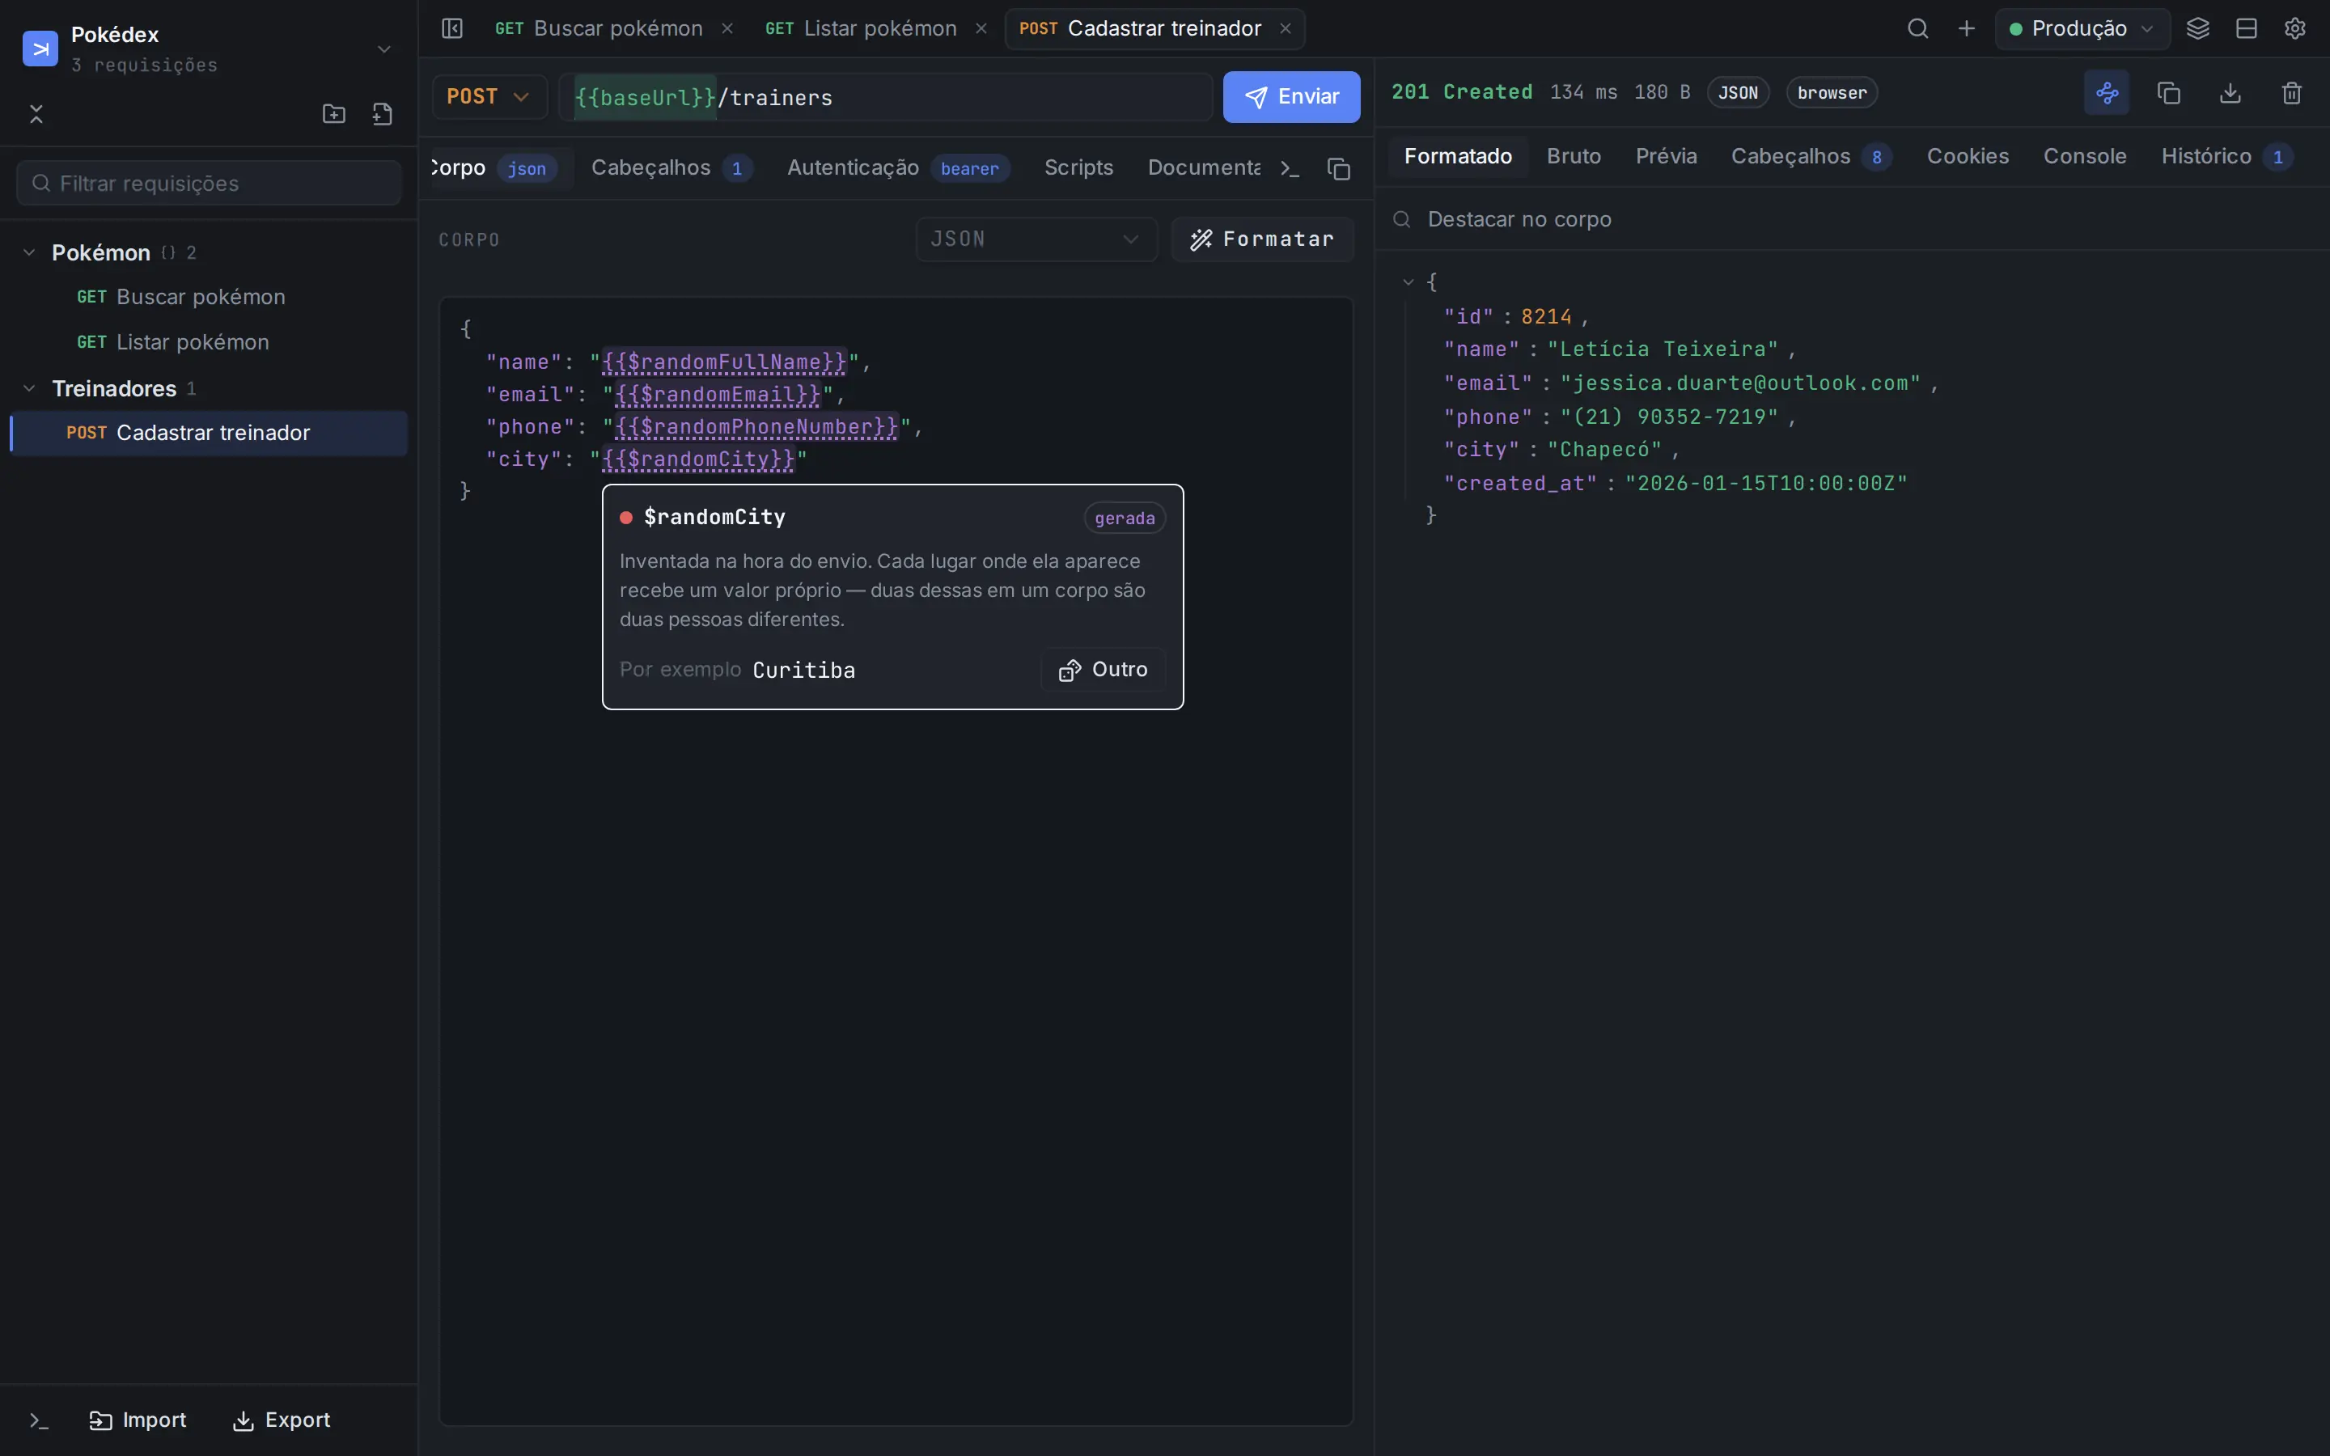Image resolution: width=2330 pixels, height=1456 pixels.
Task: Open the Scripts tab
Action: tap(1078, 167)
